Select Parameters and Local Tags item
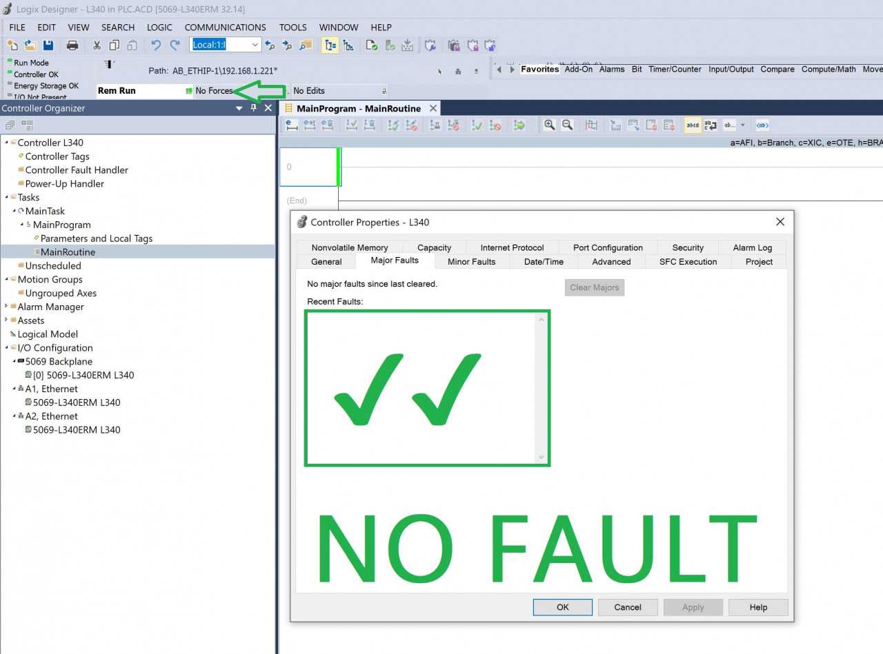This screenshot has height=654, width=883. tap(97, 238)
